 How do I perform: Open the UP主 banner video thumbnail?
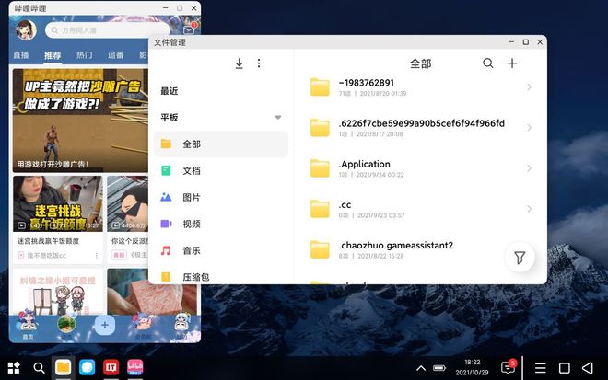tap(81, 121)
